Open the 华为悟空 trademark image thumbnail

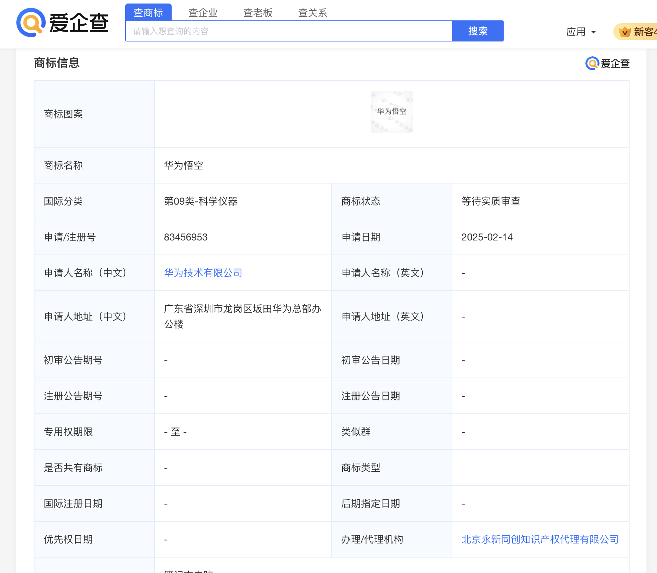pyautogui.click(x=391, y=112)
